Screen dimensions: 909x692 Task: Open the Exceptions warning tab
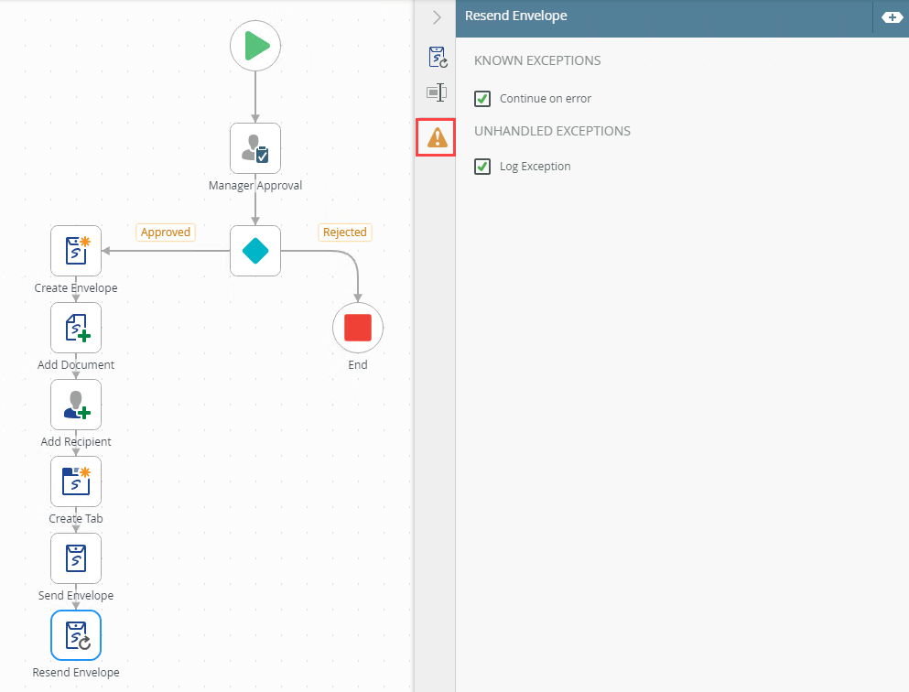pyautogui.click(x=437, y=137)
